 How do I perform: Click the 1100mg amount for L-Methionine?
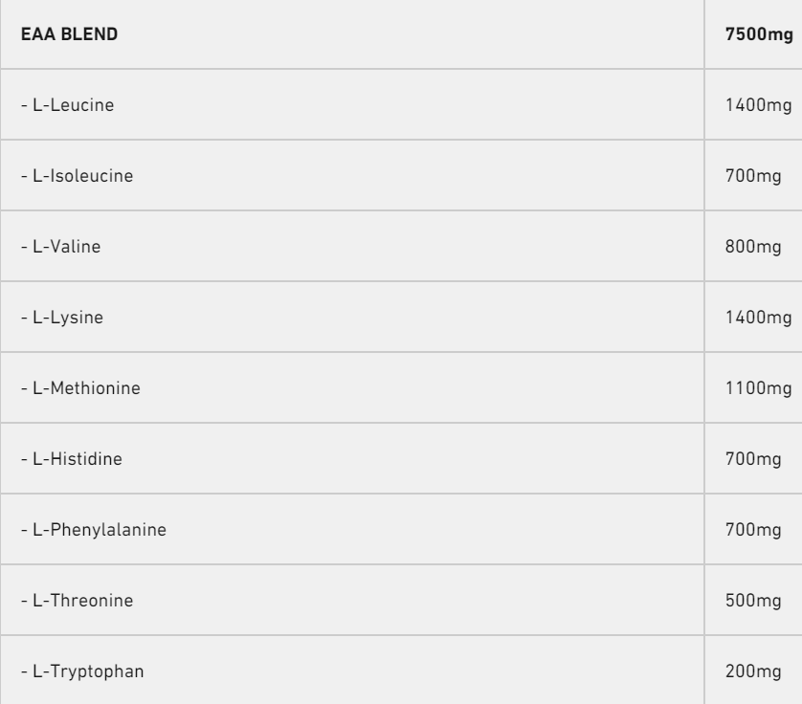760,388
